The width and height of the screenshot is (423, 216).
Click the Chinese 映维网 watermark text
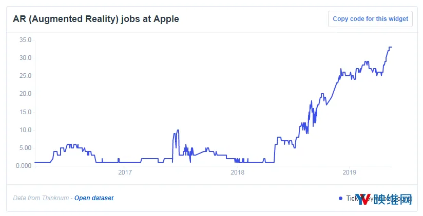pyautogui.click(x=393, y=199)
